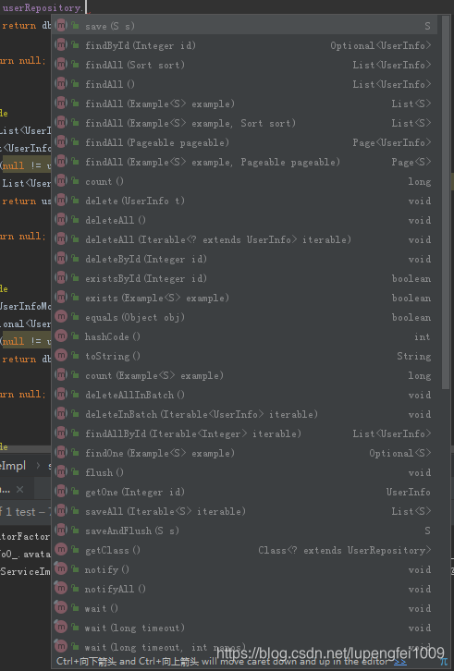Screen dimensions: 454x671
Task: Select delete(UserInfo t) completion
Action: coord(244,201)
